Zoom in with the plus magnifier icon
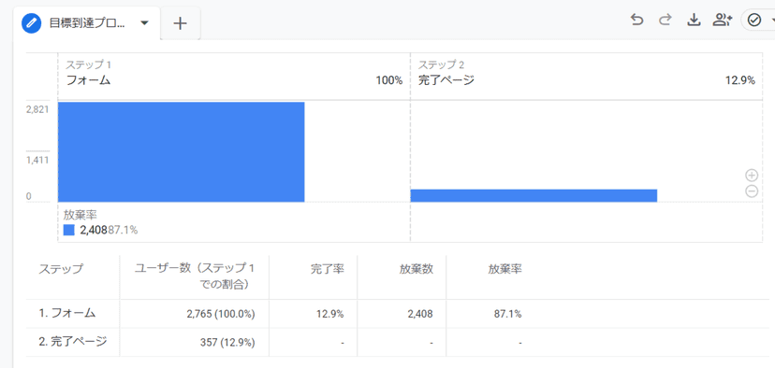The image size is (775, 368). pyautogui.click(x=752, y=175)
